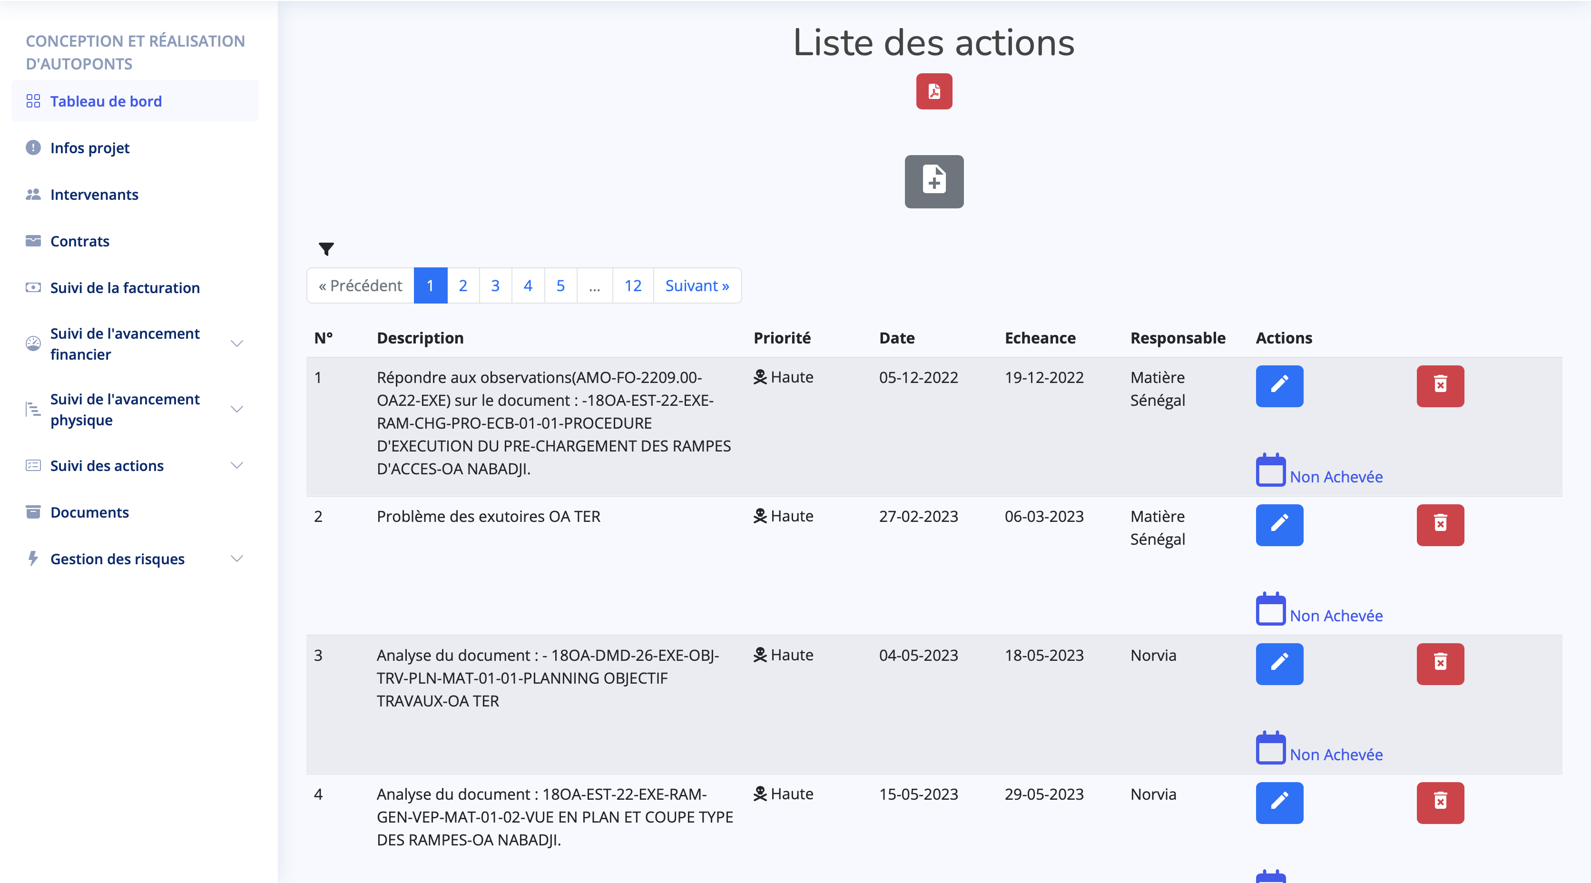Click Suivant » for the next page
Image resolution: width=1591 pixels, height=883 pixels.
click(x=697, y=285)
